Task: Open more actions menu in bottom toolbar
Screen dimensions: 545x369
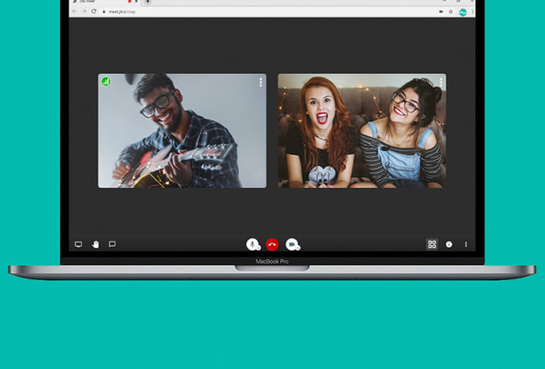Action: (466, 244)
